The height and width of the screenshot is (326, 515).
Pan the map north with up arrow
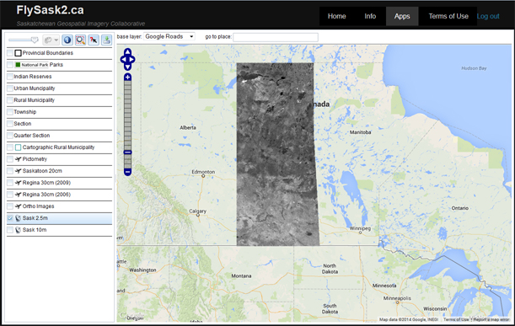128,52
